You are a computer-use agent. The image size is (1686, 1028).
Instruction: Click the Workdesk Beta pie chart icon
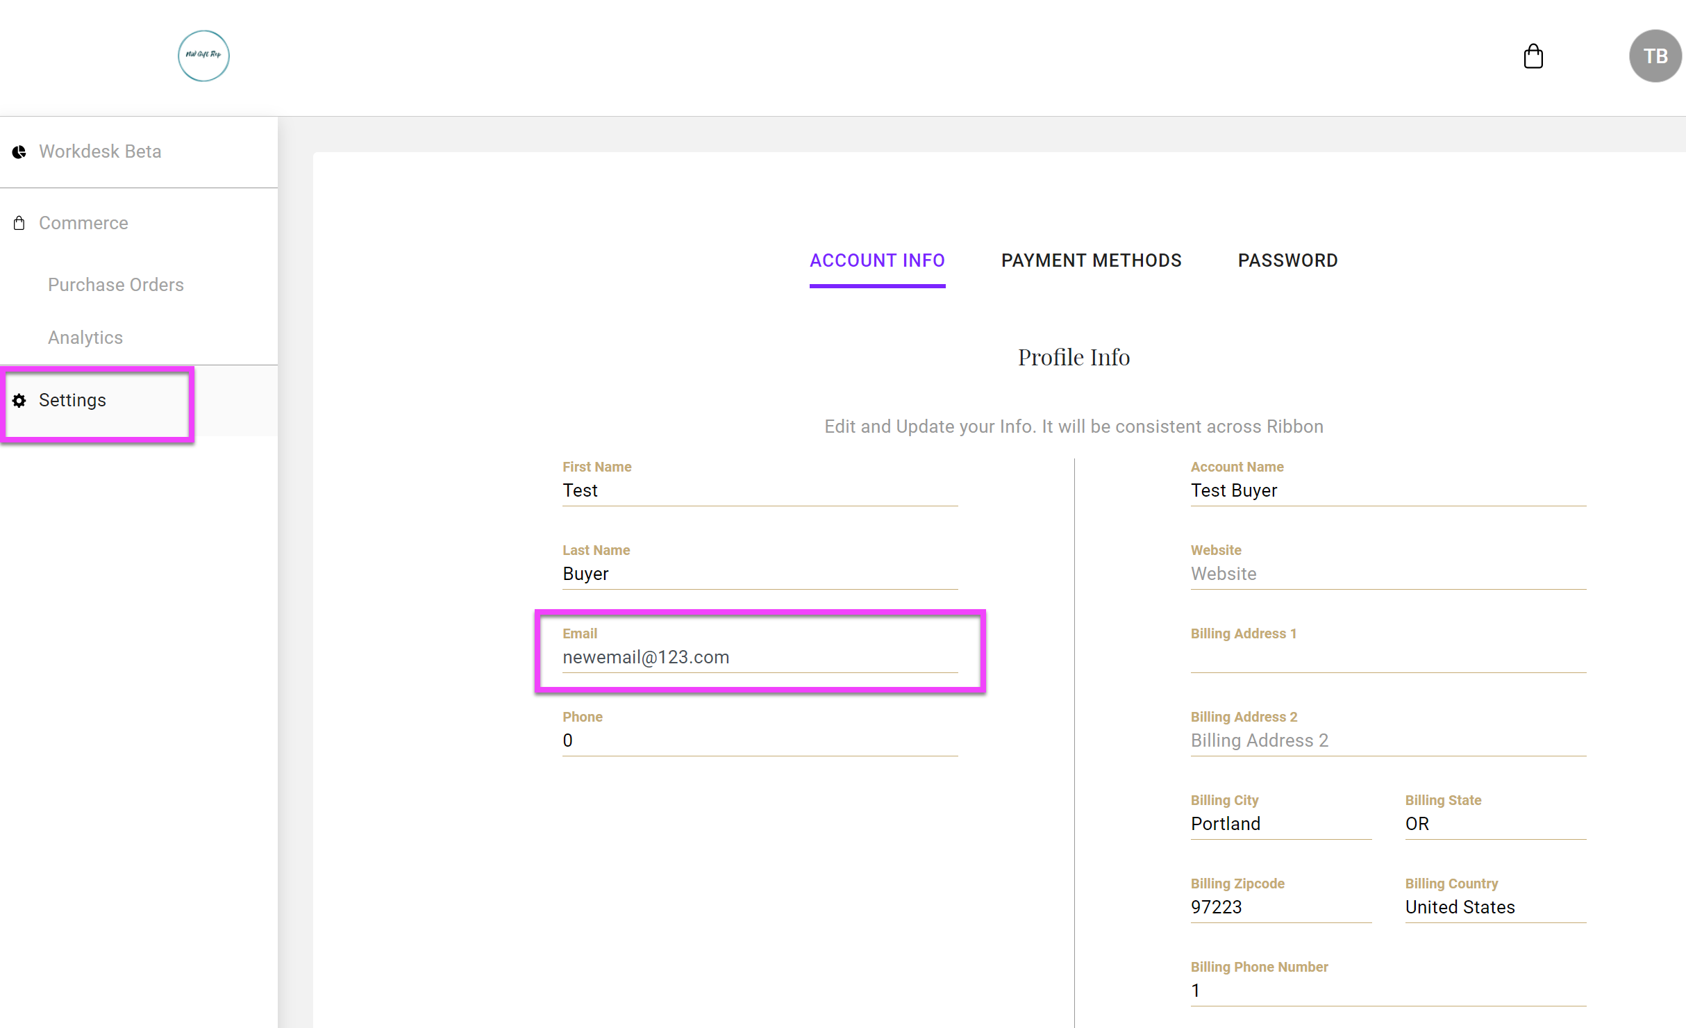pos(19,151)
